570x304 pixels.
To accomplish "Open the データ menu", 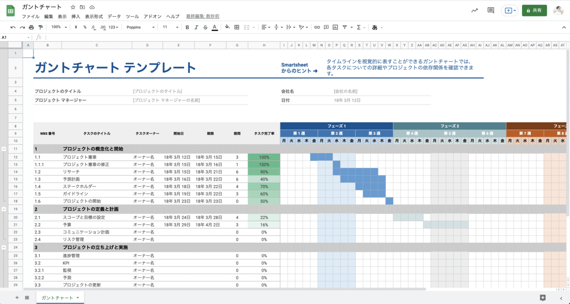I will 114,16.
